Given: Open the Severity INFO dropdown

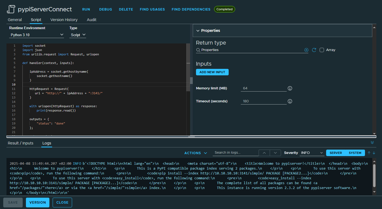Looking at the screenshot, I should pyautogui.click(x=312, y=153).
